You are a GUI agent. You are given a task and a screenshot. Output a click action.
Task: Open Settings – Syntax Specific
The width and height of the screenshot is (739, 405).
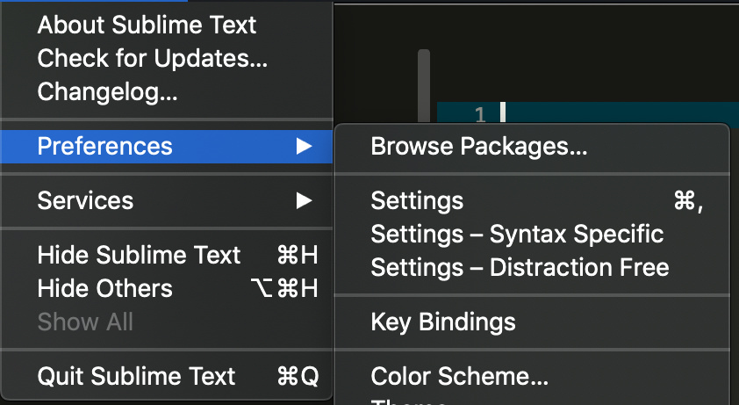point(517,234)
